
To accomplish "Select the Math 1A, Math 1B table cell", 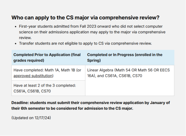I will point(48,73).
